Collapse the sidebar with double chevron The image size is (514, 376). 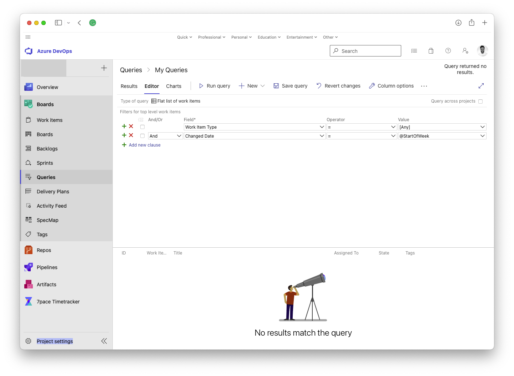pos(104,341)
